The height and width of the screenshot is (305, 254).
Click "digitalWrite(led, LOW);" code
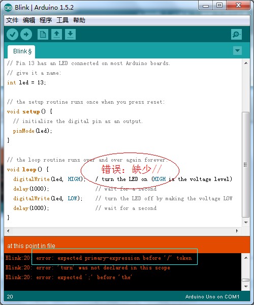(x=48, y=198)
